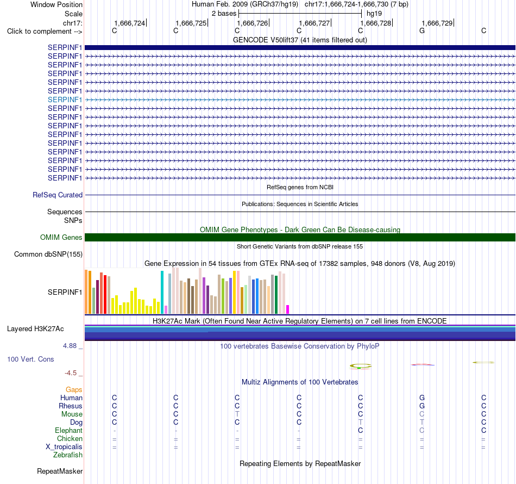This screenshot has height=484, width=516.
Task: Click the "Dog" alignment row label
Action: (x=76, y=423)
